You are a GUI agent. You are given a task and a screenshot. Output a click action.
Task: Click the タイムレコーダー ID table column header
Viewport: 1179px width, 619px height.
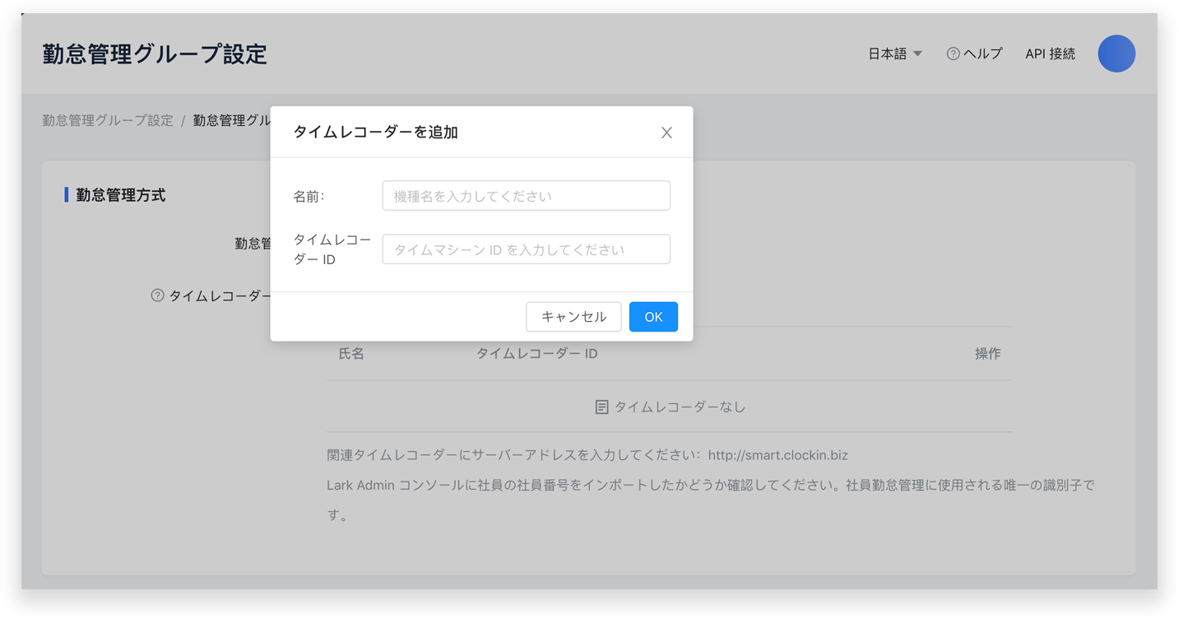pyautogui.click(x=536, y=353)
